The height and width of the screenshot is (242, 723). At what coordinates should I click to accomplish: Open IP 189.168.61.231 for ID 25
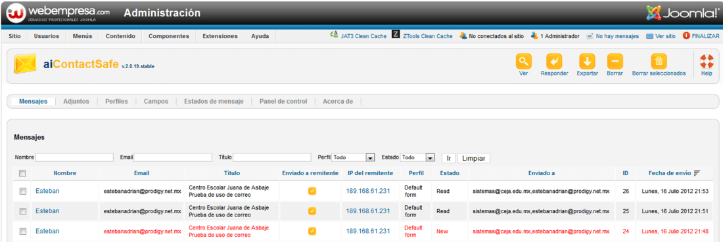click(368, 211)
